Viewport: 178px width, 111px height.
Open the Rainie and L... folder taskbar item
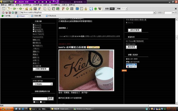pos(61,109)
